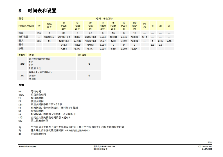Screen dimensions: 223x157
Task: Click the '图例' legend heading
Action: pyautogui.click(x=21, y=85)
